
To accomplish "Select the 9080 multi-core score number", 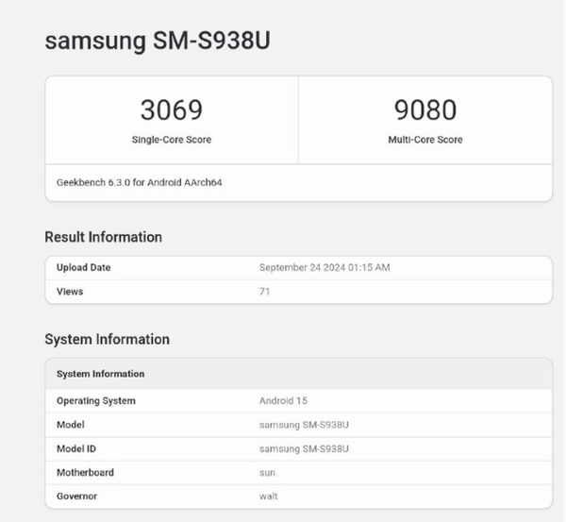I will click(424, 110).
